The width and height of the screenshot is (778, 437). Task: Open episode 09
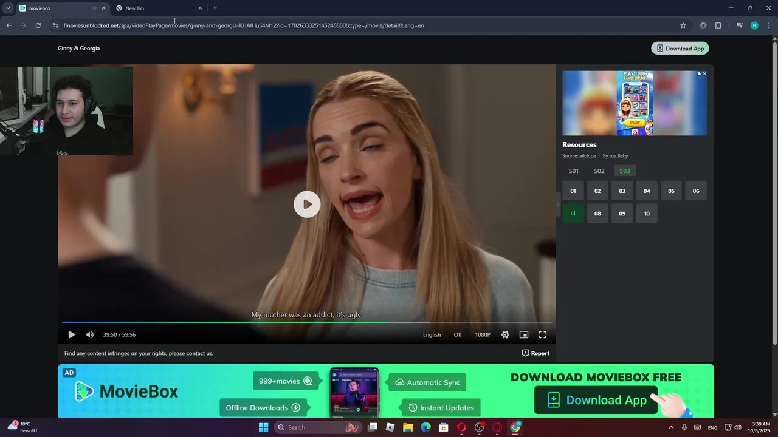pyautogui.click(x=622, y=214)
